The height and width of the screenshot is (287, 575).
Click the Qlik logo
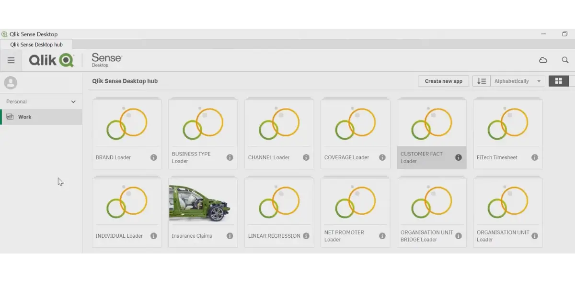51,60
